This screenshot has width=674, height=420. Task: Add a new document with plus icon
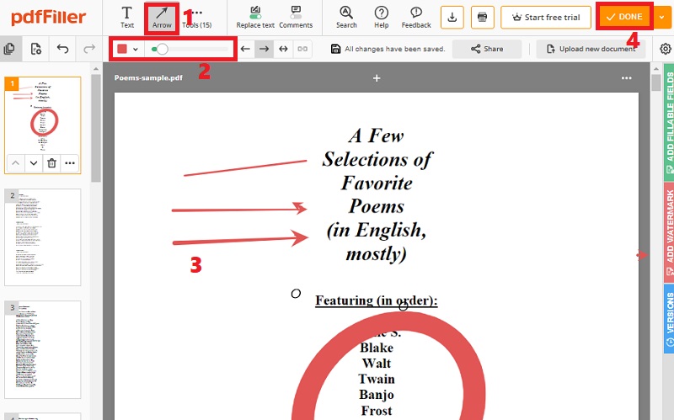(377, 78)
